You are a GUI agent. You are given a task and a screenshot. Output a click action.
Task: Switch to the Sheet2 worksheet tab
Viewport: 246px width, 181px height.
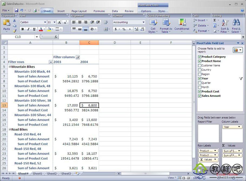[52, 174]
